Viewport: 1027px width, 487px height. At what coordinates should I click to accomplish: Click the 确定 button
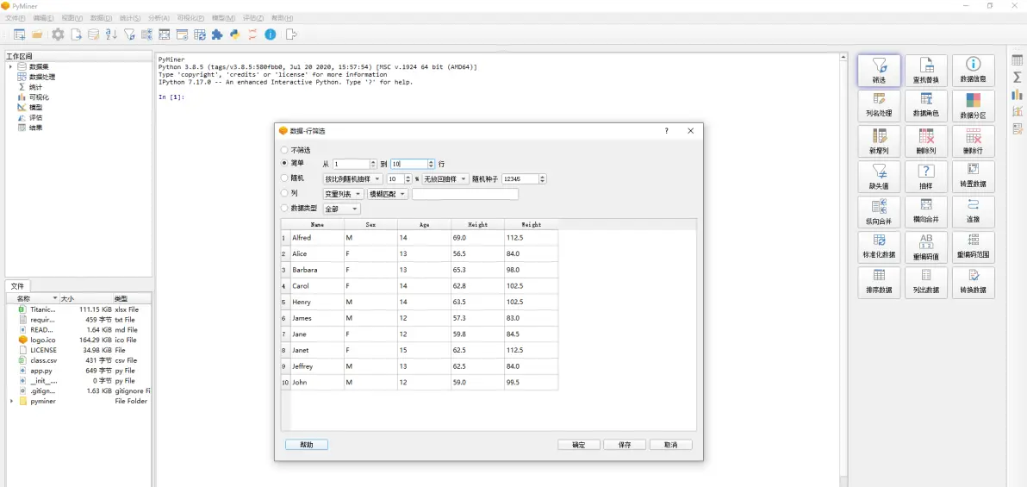[x=579, y=445]
